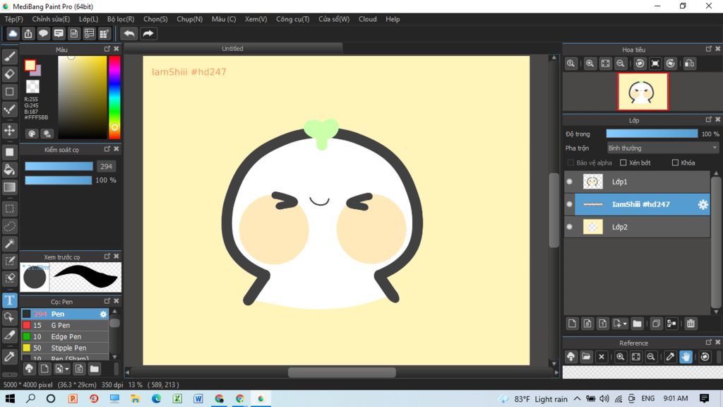This screenshot has height=407, width=723.
Task: Switch to the Untitled canvas tab
Action: tap(233, 49)
